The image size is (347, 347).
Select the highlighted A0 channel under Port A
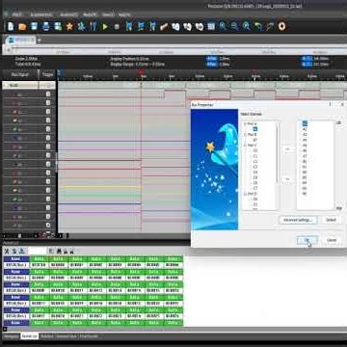[x=255, y=129]
